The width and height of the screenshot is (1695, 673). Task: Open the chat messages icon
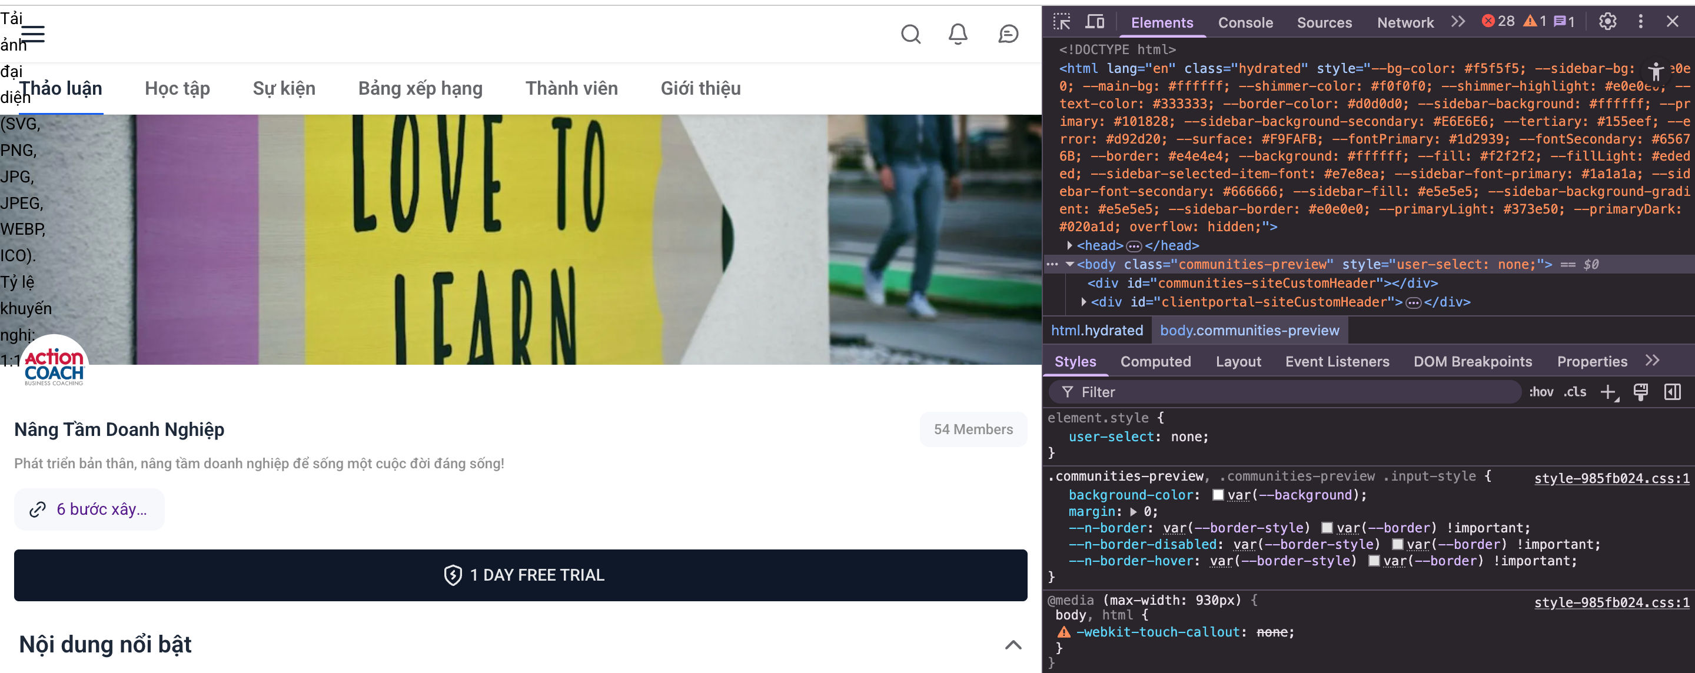click(1008, 34)
